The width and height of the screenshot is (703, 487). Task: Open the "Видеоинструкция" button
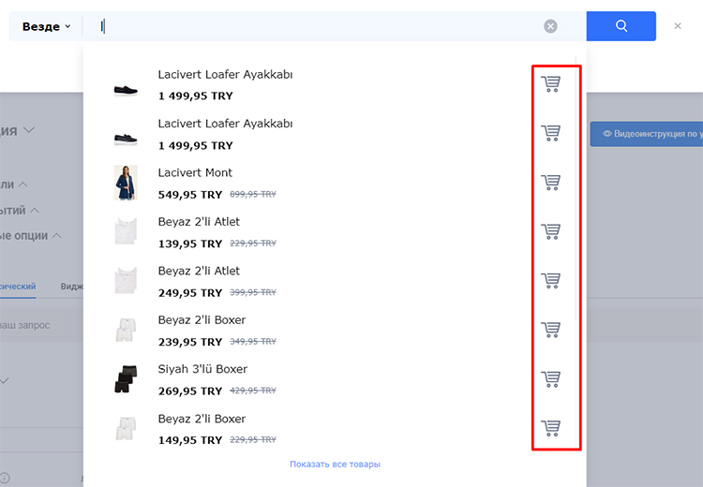coord(649,134)
